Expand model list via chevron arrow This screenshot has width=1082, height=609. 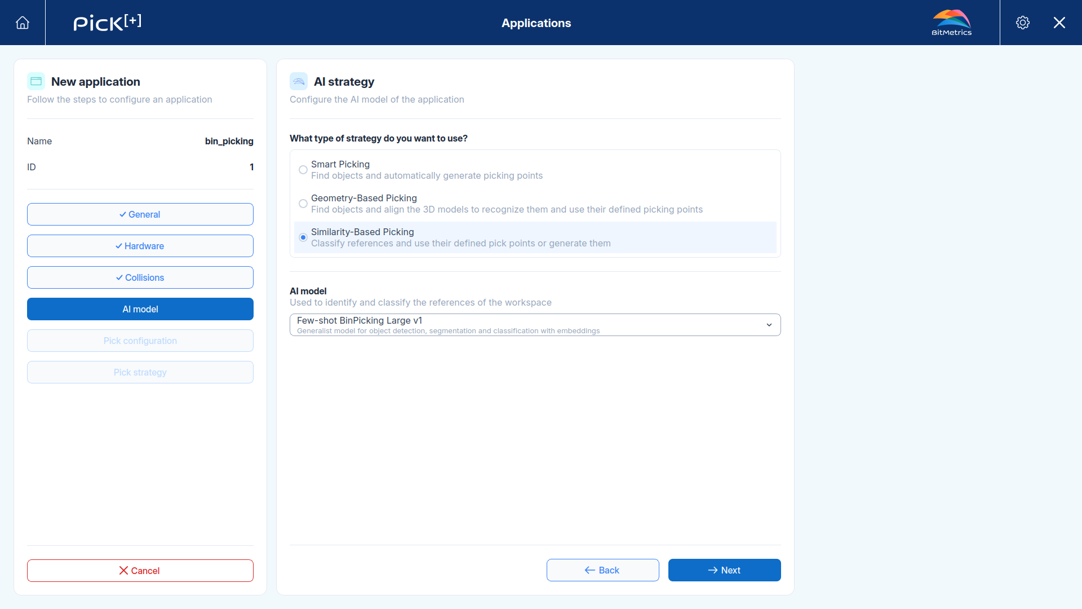[x=769, y=325]
